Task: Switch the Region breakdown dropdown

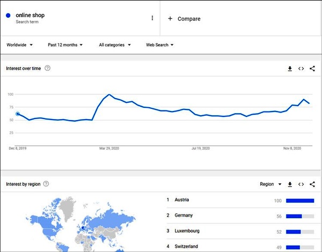Action: click(270, 184)
